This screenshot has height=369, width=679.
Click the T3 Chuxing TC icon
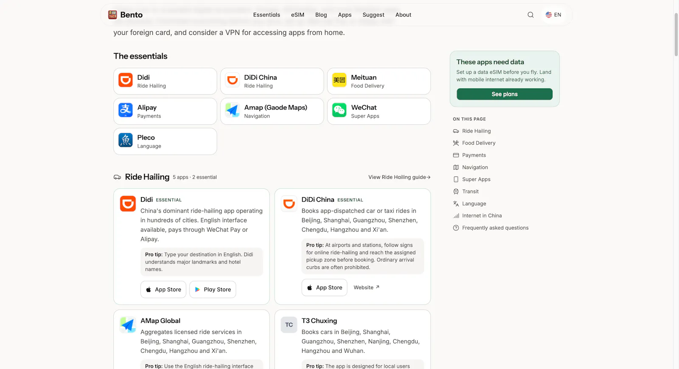point(289,325)
